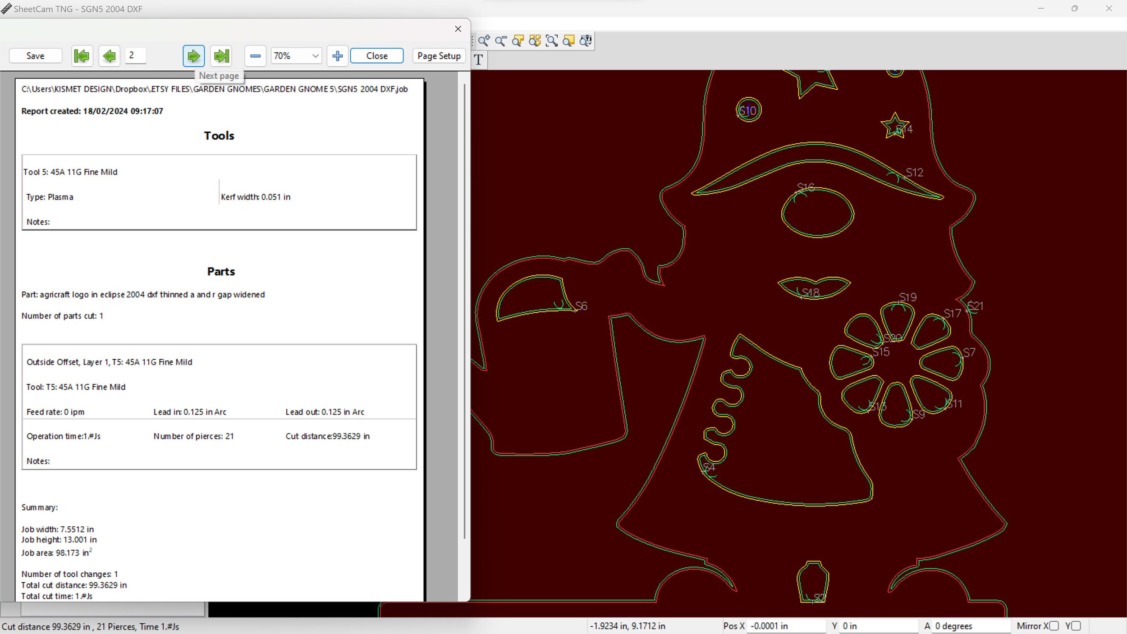Click the zoom to all parts icon

click(x=535, y=41)
